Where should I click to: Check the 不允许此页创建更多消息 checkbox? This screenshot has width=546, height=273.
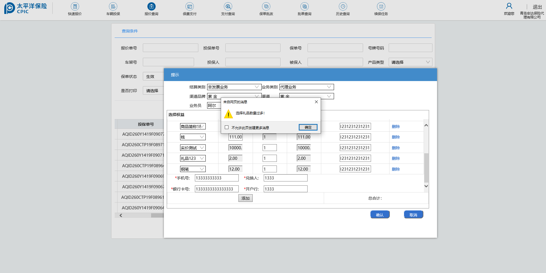click(x=227, y=127)
